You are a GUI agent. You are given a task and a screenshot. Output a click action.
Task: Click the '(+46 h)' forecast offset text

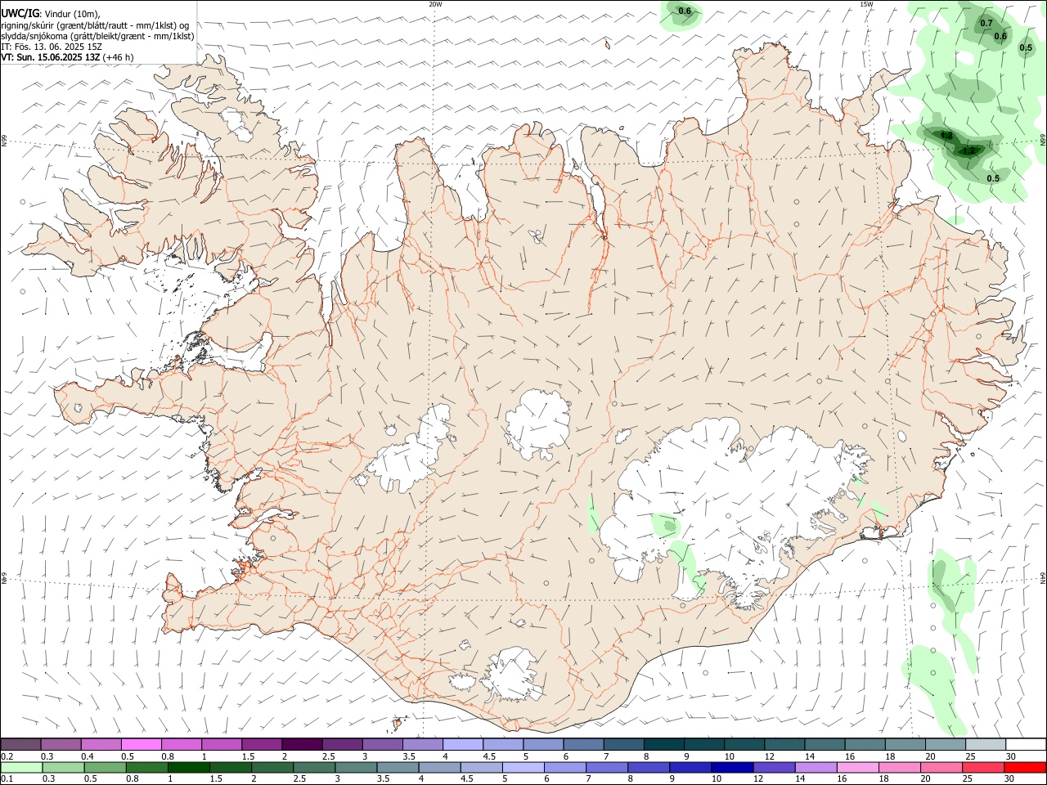(119, 57)
